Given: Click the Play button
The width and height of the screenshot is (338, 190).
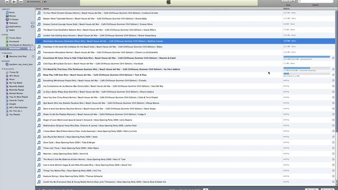Looking at the screenshot, I should (14, 2).
